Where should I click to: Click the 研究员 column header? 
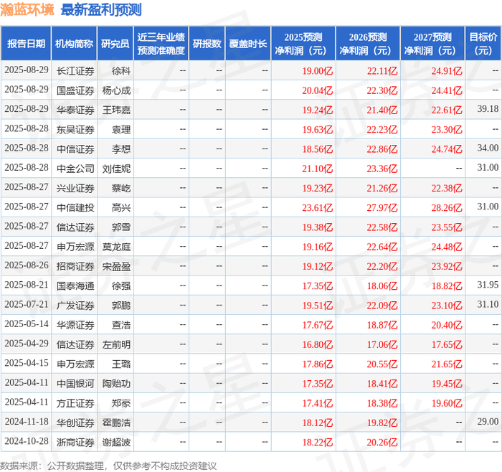(x=115, y=44)
